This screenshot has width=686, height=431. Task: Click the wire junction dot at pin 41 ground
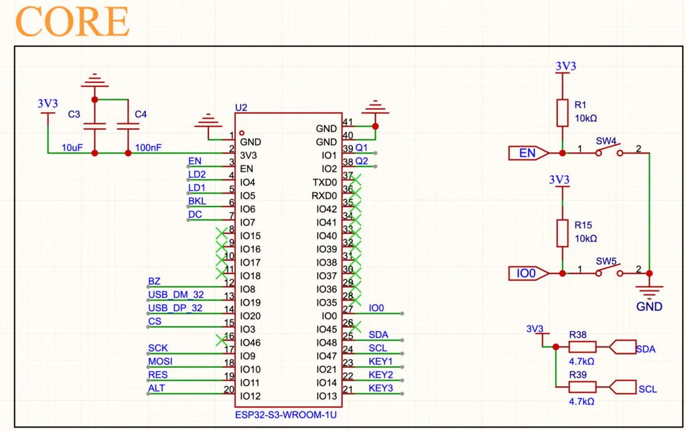[375, 127]
